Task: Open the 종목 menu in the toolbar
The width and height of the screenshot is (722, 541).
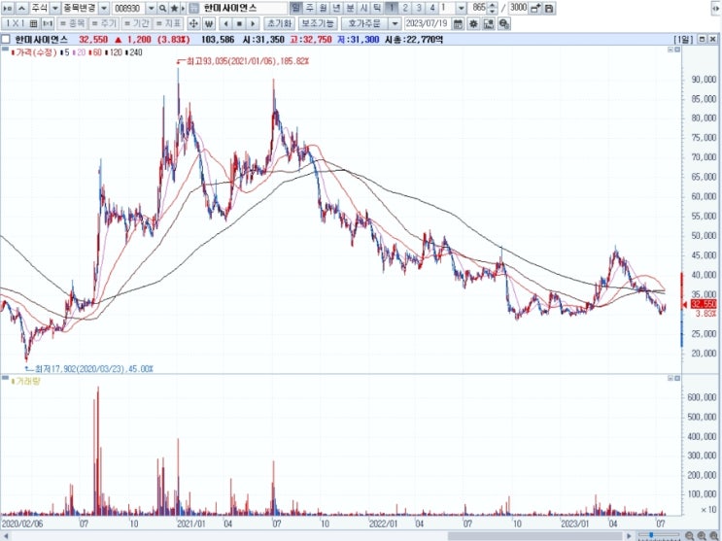Action: click(x=72, y=23)
